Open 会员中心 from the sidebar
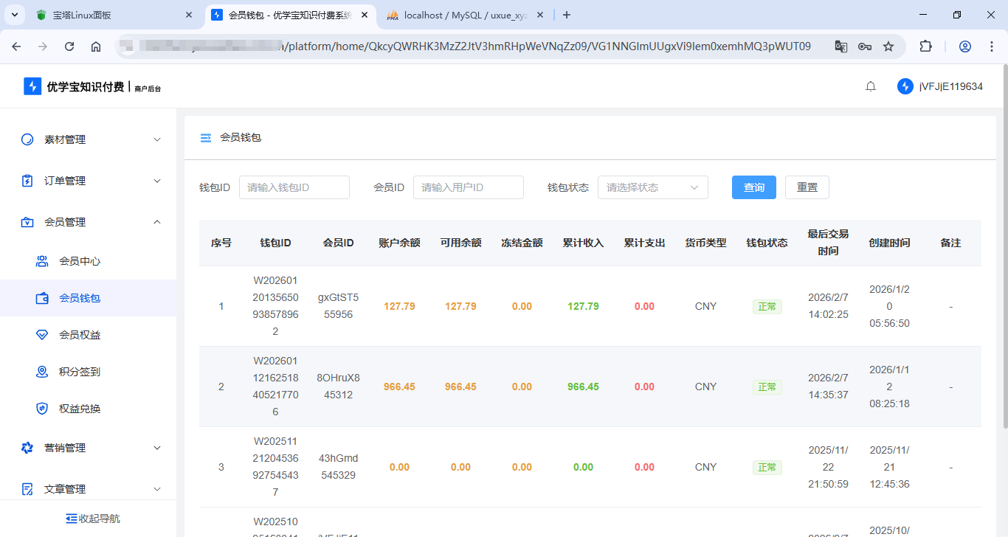Image resolution: width=1008 pixels, height=537 pixels. click(x=79, y=261)
